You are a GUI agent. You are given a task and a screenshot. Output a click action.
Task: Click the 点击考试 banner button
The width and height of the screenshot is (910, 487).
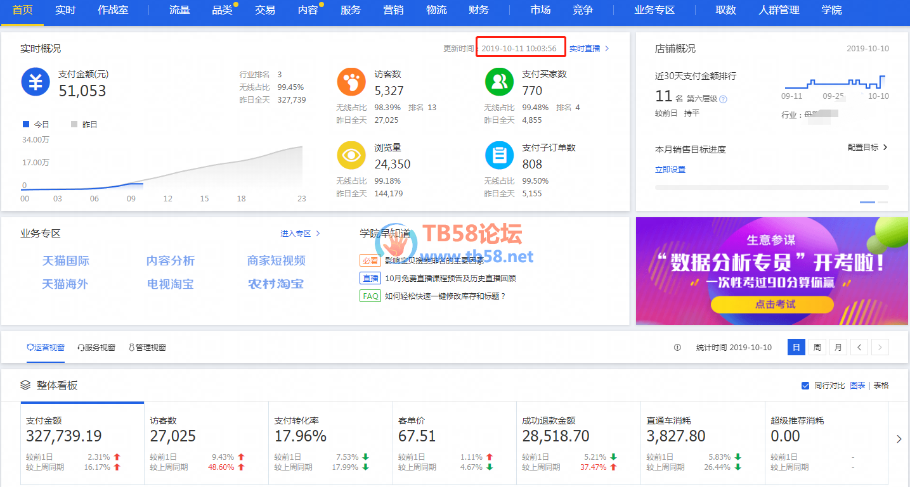coord(772,305)
